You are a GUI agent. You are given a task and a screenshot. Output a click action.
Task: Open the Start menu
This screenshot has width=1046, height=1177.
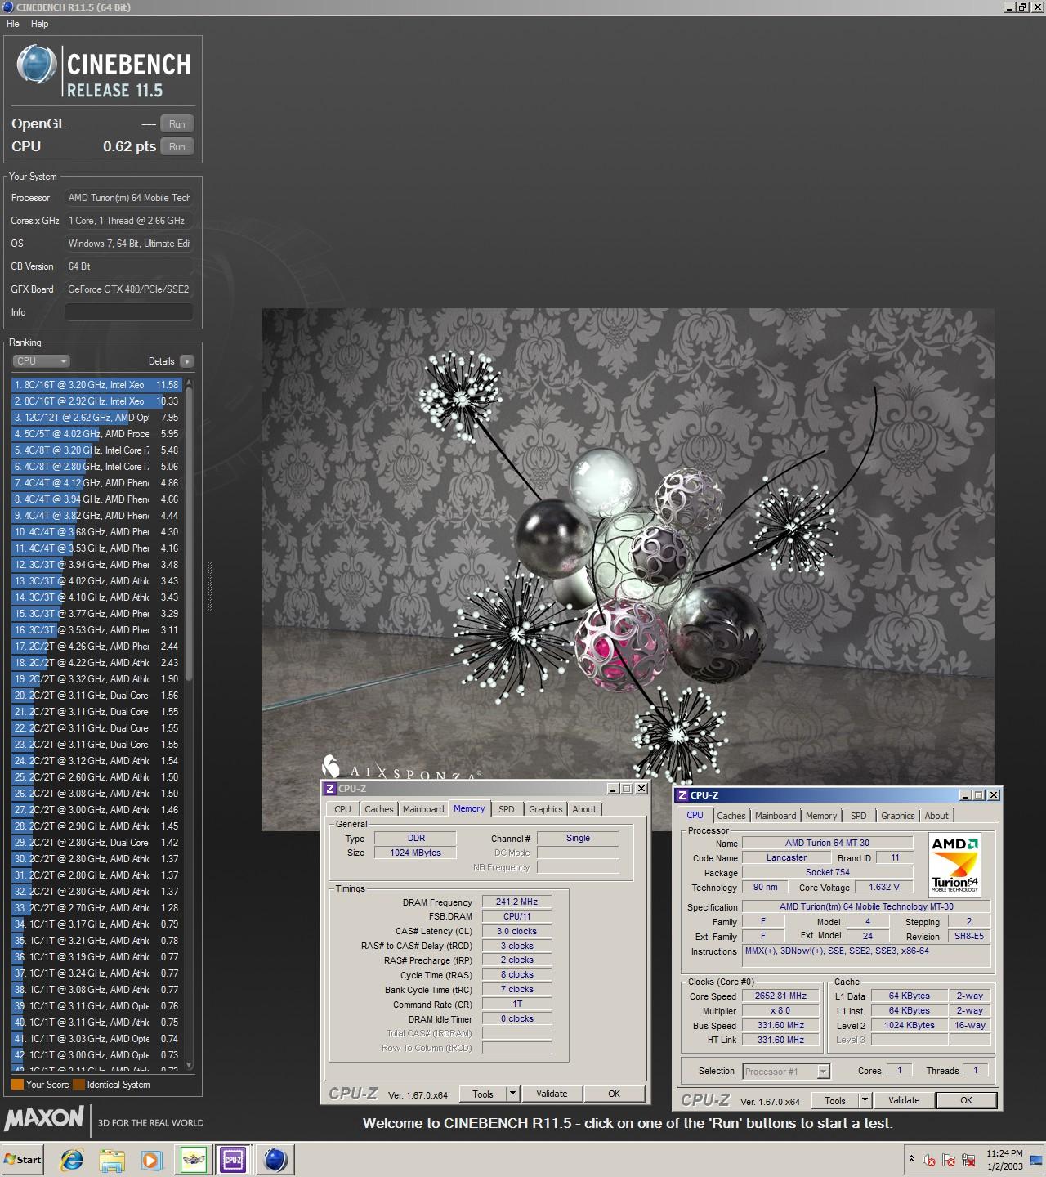coord(22,1159)
